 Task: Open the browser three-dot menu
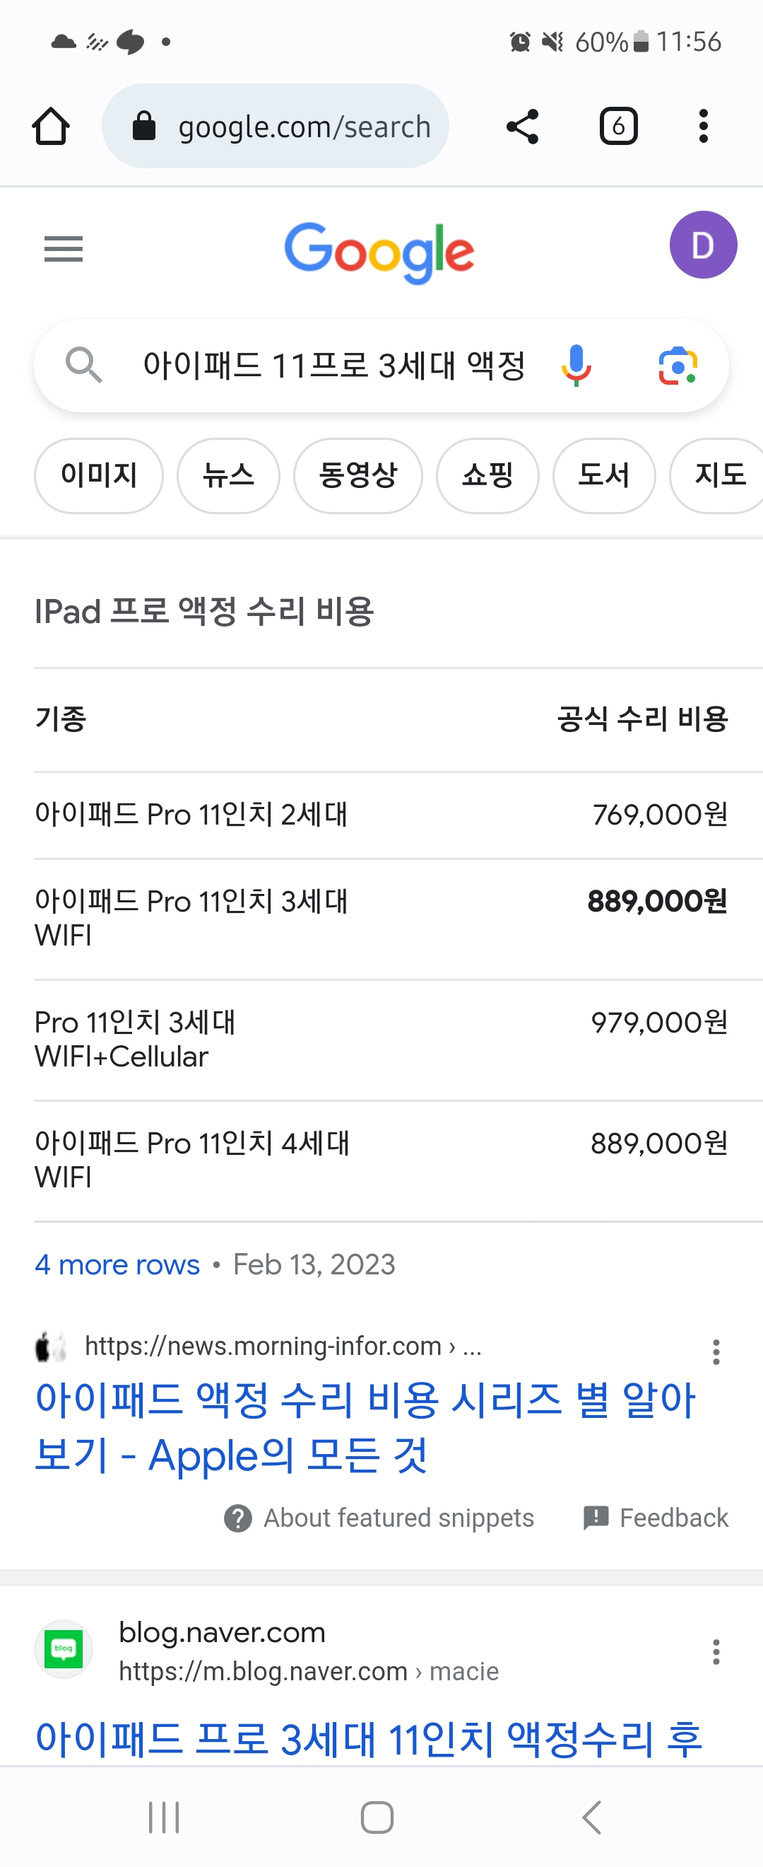click(x=703, y=126)
